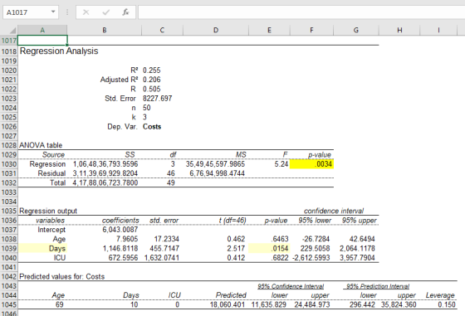Viewport: 465px width, 316px height.
Task: Click the R value 0.505
Action: point(151,89)
